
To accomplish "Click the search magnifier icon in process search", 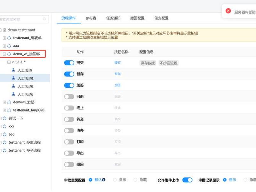I will click(44, 19).
